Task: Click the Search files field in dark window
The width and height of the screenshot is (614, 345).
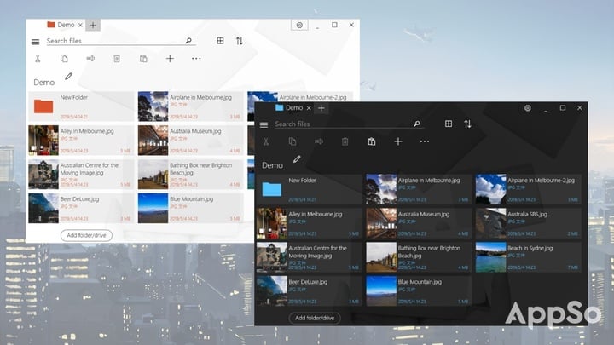Action: (341, 124)
